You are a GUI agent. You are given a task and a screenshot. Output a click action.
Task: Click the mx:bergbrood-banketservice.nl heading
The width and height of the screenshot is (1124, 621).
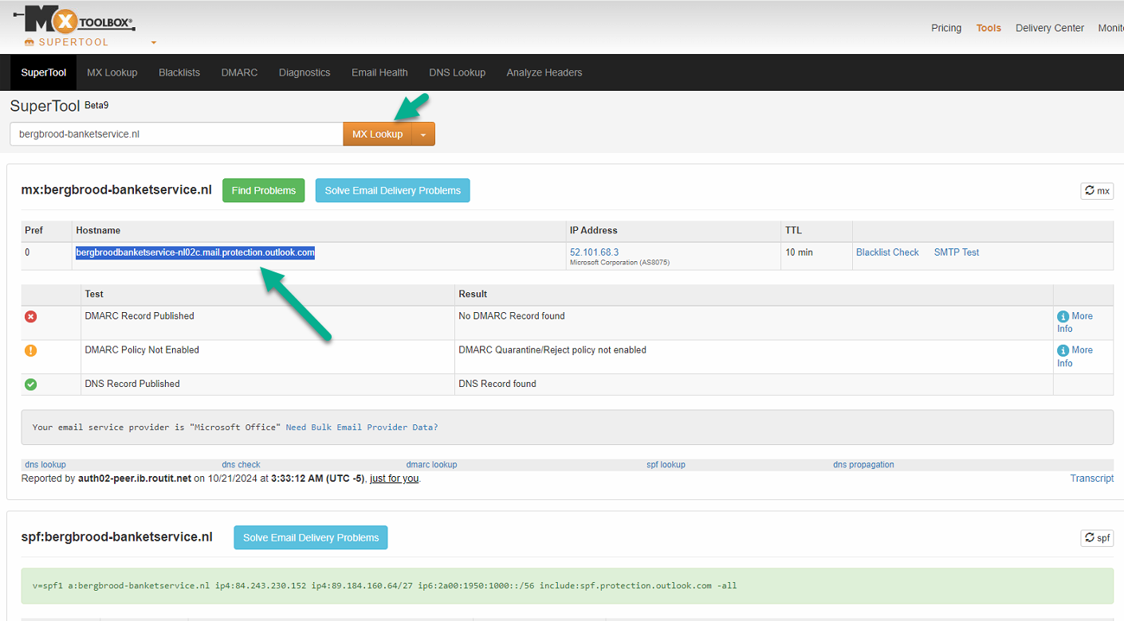(x=116, y=190)
